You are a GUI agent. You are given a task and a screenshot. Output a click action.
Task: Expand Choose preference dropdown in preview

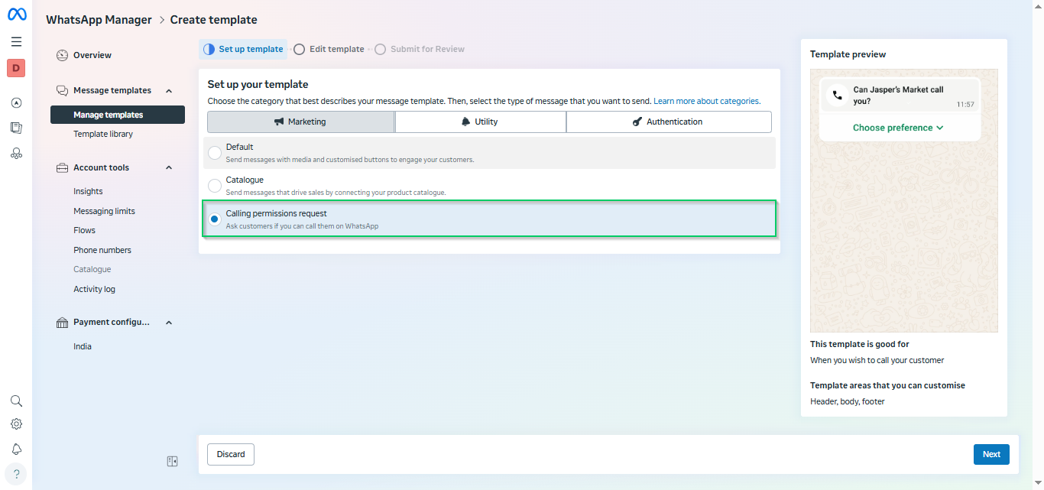pos(898,128)
